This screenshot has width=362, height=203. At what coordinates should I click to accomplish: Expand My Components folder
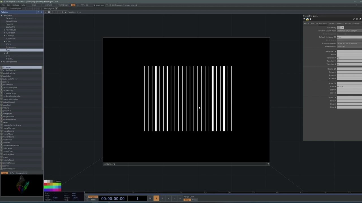pos(1,62)
